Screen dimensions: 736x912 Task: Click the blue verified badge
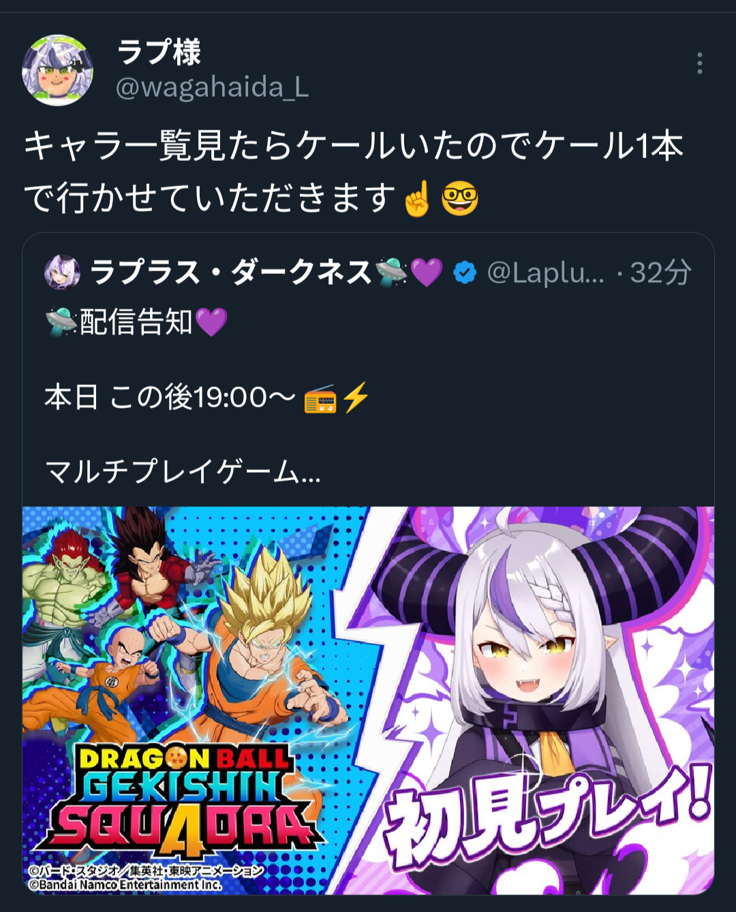tap(465, 273)
